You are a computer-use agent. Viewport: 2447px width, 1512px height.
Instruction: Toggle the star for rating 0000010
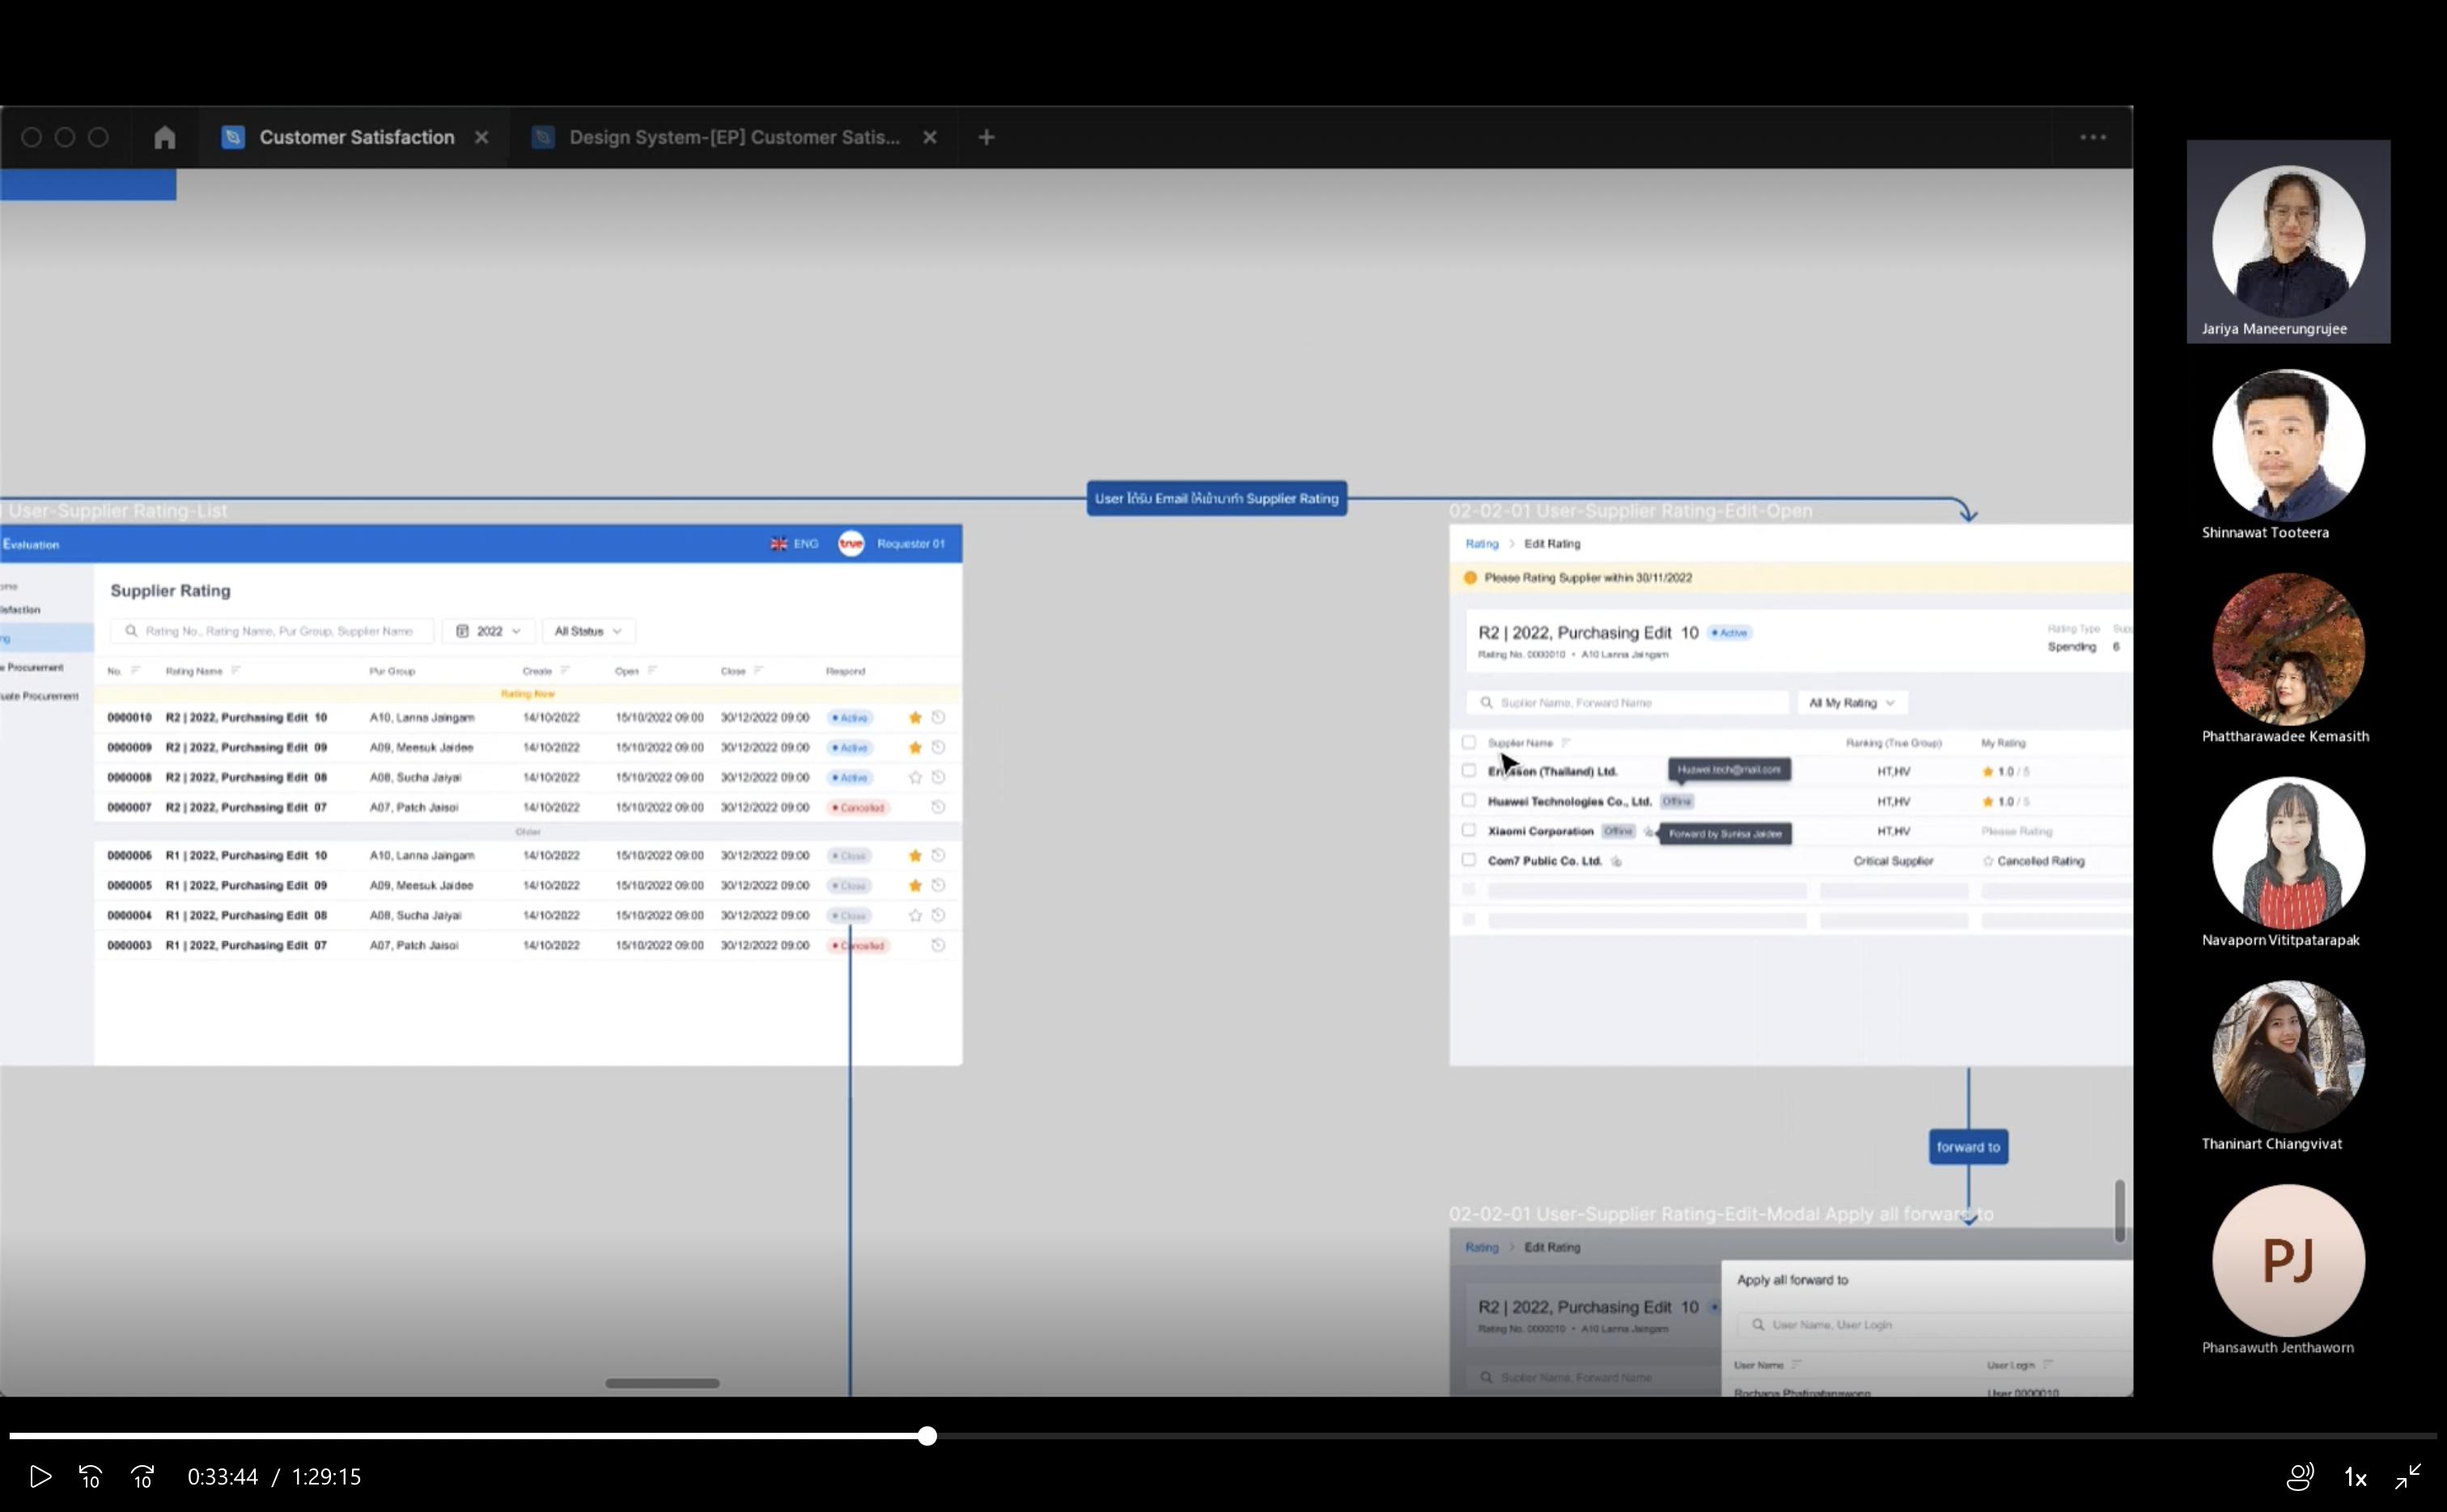pyautogui.click(x=914, y=717)
